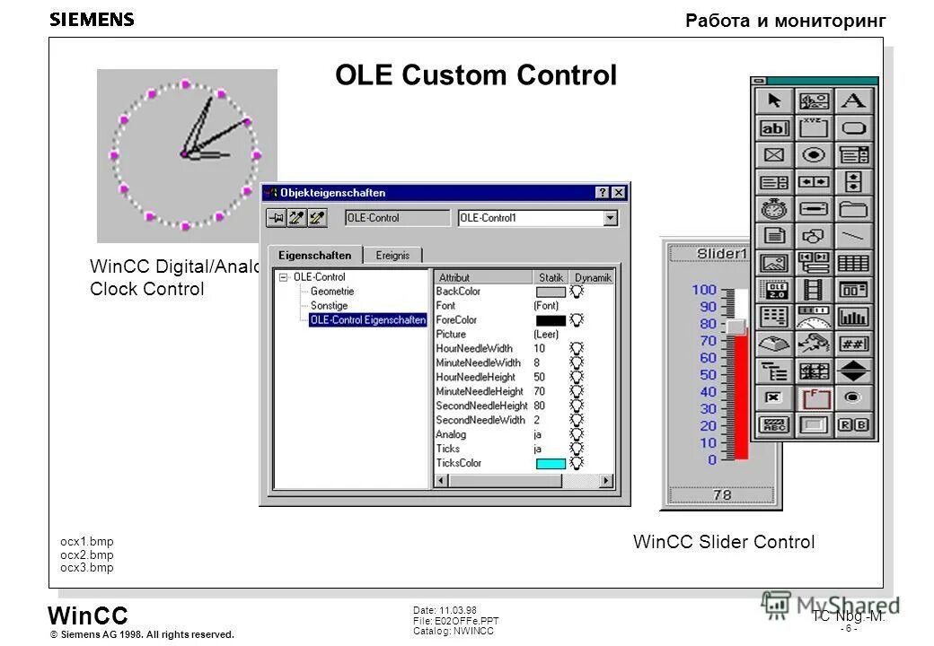Click the SecondNeedleHeight value 80

tap(539, 406)
